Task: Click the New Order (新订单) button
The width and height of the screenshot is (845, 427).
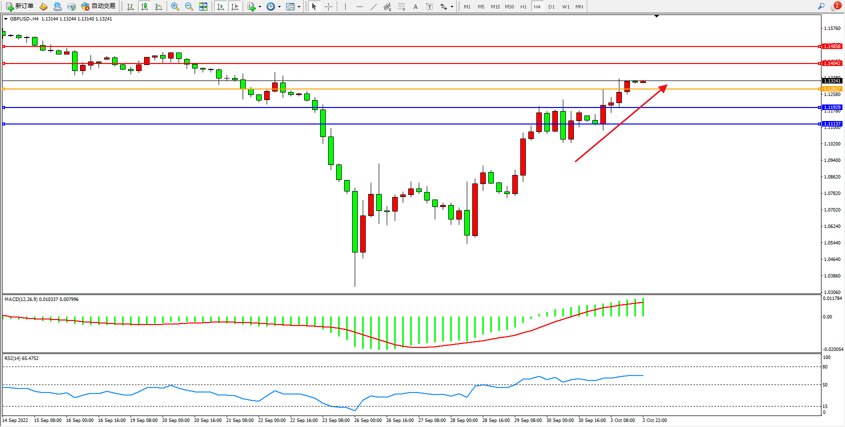Action: pyautogui.click(x=20, y=6)
